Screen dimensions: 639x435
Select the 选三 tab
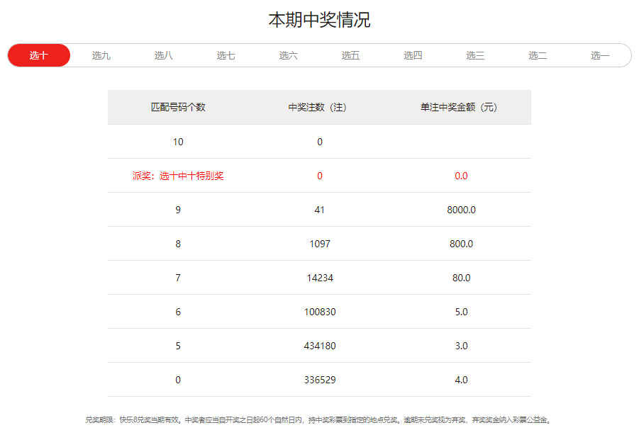pyautogui.click(x=475, y=55)
